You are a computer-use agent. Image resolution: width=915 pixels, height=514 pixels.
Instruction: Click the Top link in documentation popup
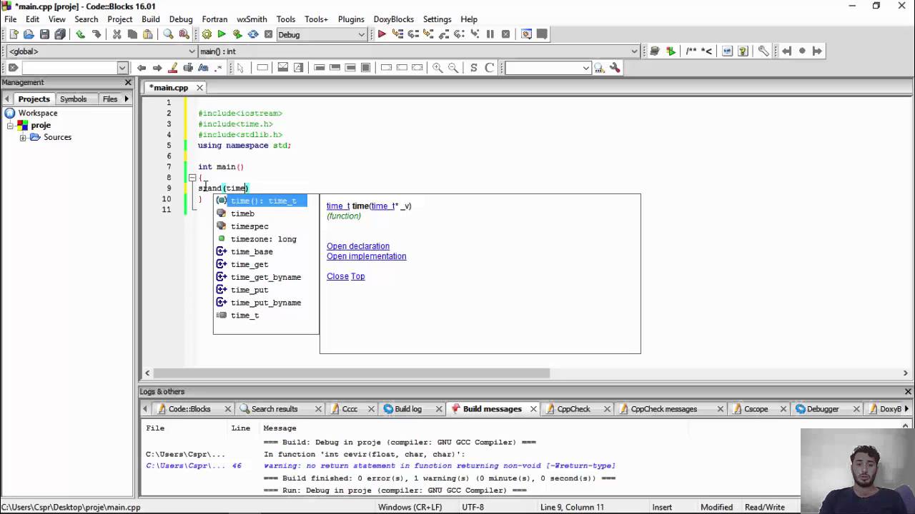click(x=357, y=276)
